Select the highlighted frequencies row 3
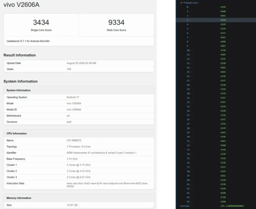The image size is (256, 209). point(216,20)
